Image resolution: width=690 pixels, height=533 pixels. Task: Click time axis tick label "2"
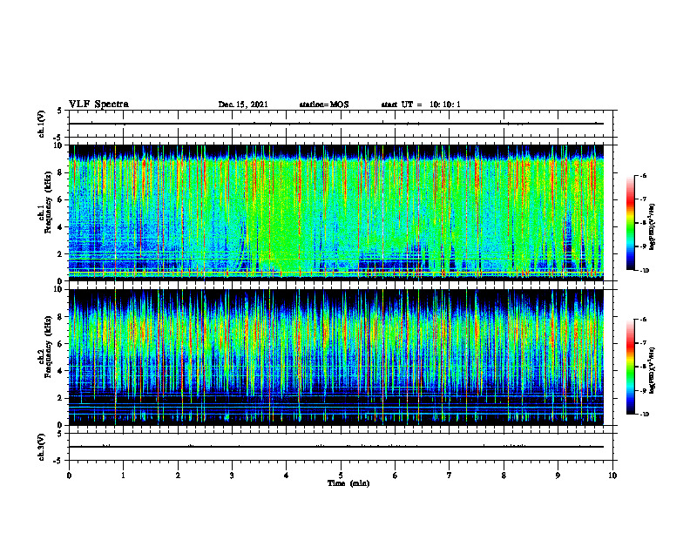178,476
